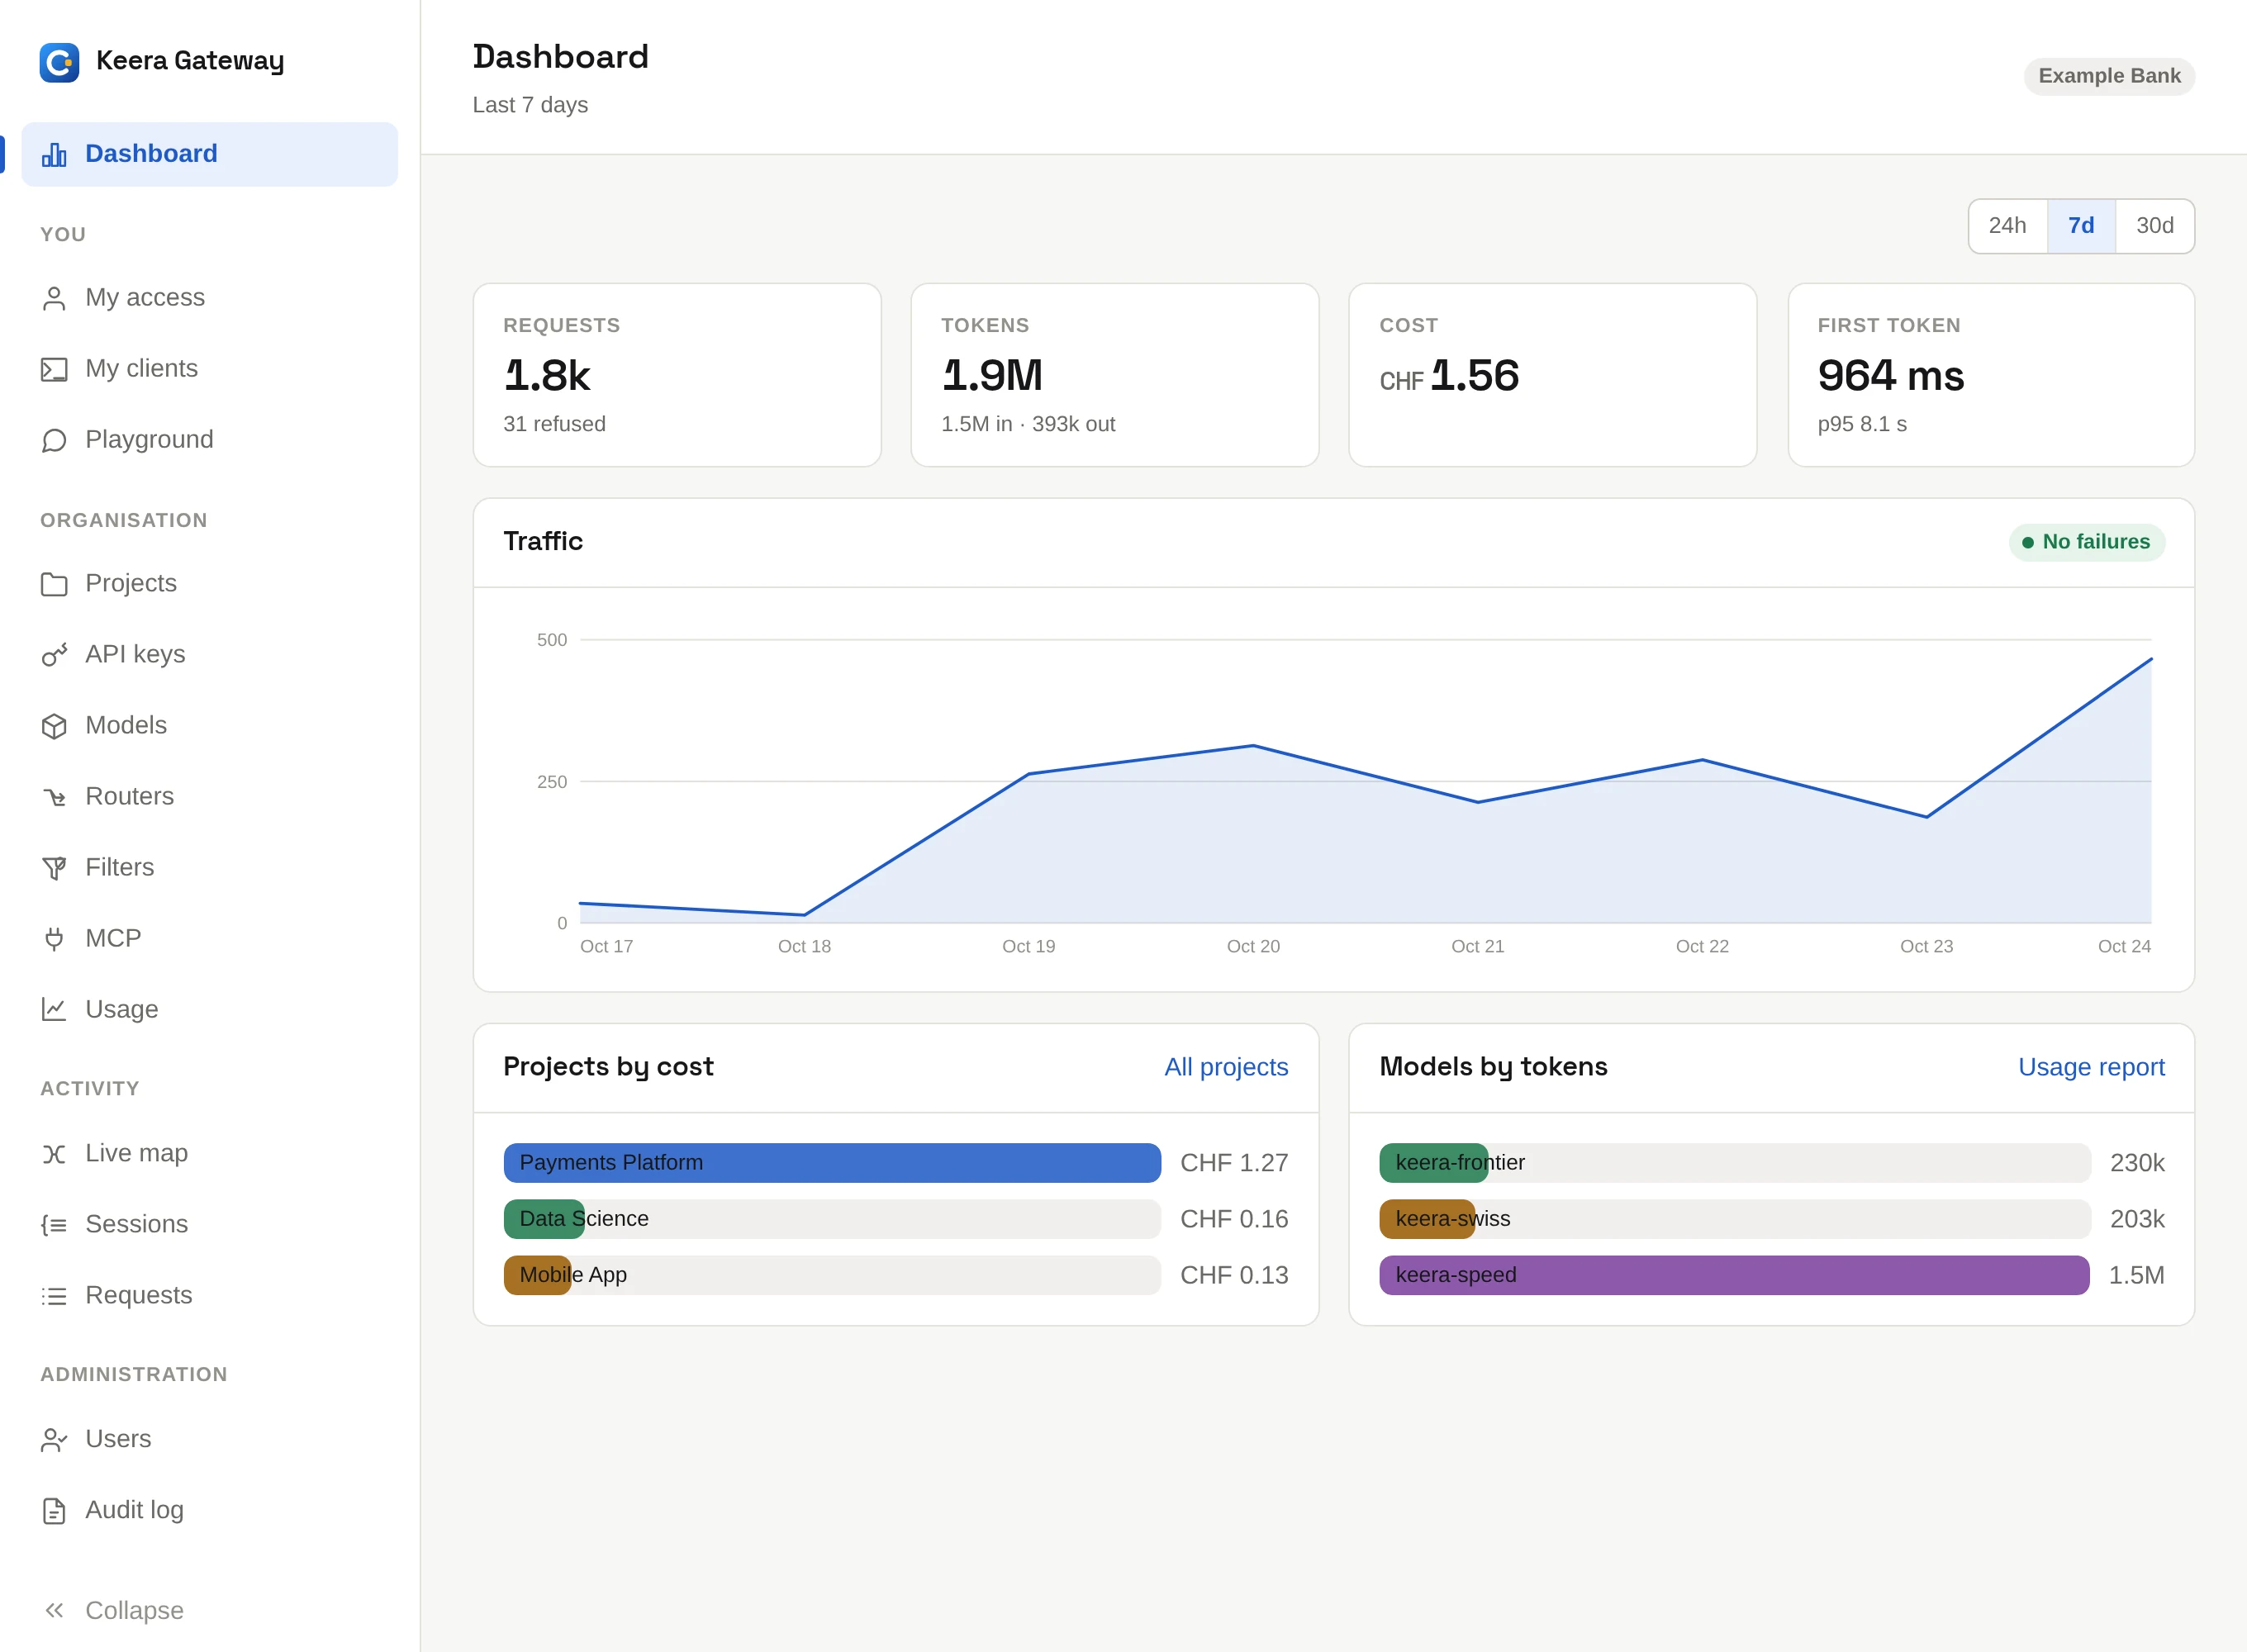Viewport: 2247px width, 1652px height.
Task: Open the Routers label in the sidebar
Action: coord(130,796)
